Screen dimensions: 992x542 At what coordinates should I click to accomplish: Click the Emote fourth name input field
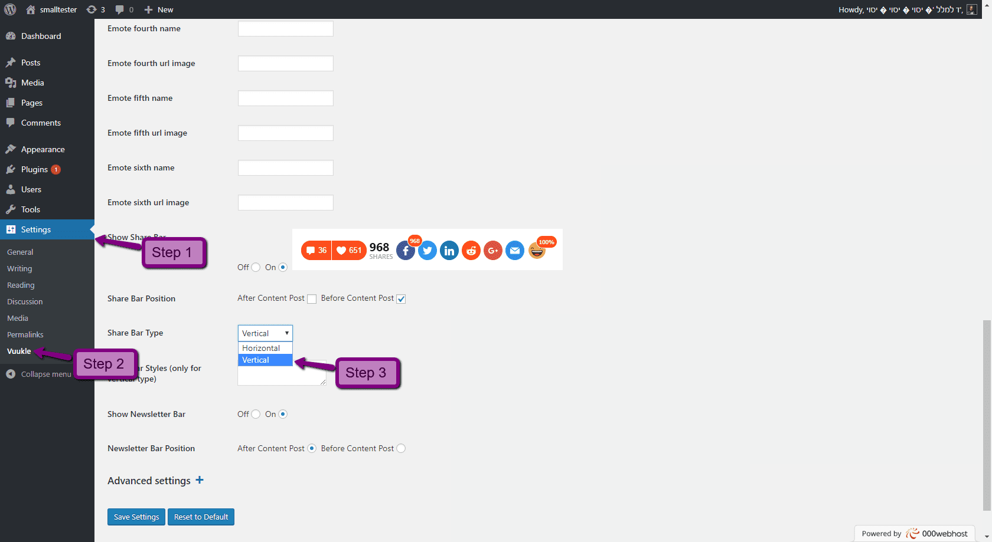(286, 29)
